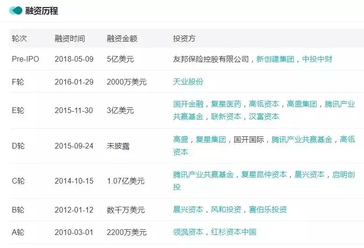Screen dimensions: 364x248
Task: Open the 新创建集团 investor link
Action: pyautogui.click(x=275, y=59)
